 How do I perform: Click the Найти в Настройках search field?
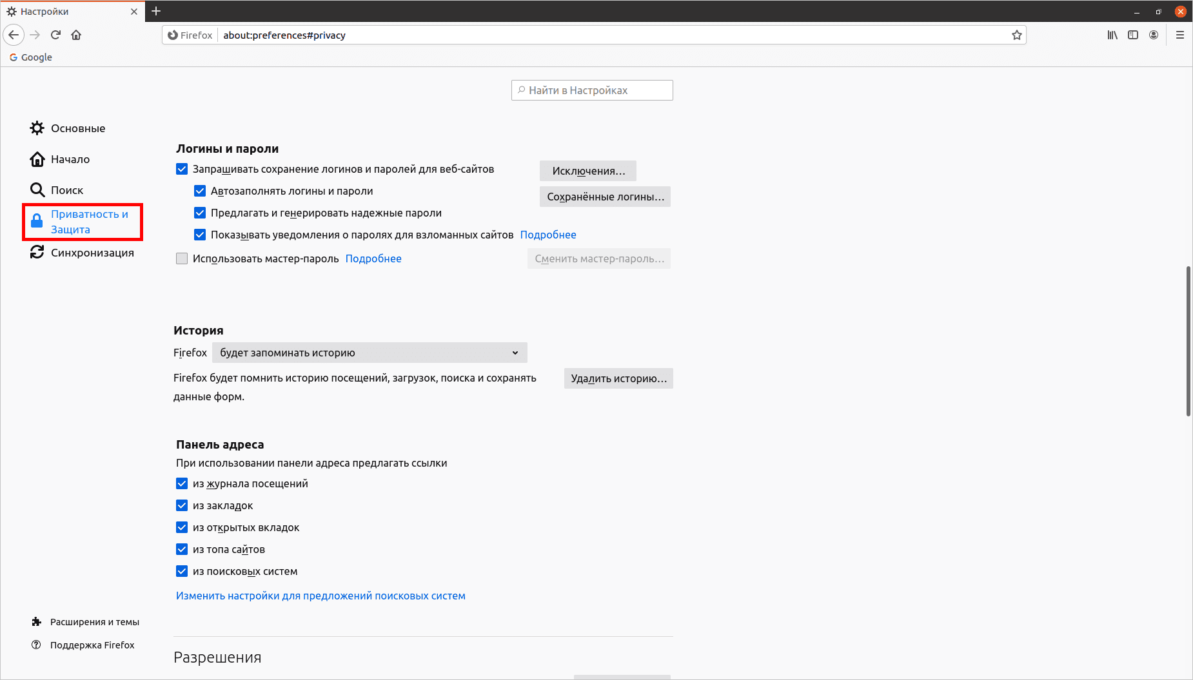coord(592,90)
